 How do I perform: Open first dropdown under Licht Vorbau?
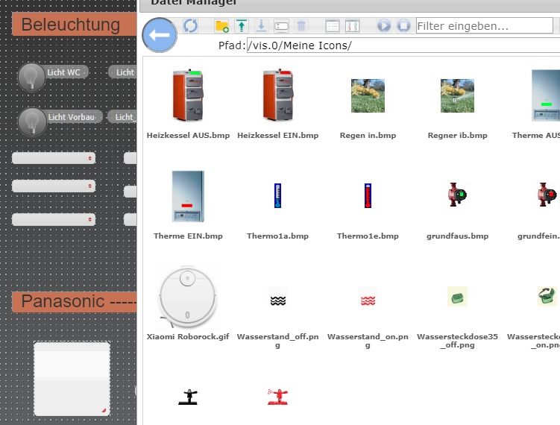pos(54,158)
